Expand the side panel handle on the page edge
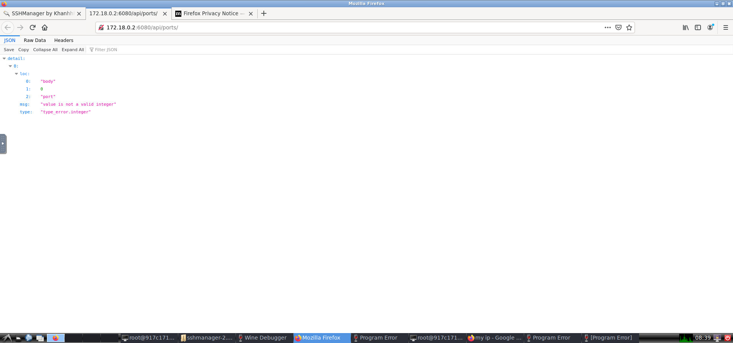 (3, 144)
